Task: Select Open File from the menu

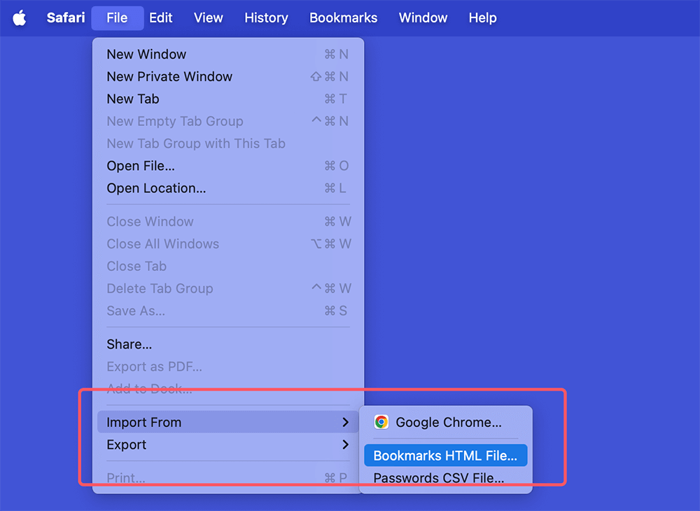Action: coord(141,166)
